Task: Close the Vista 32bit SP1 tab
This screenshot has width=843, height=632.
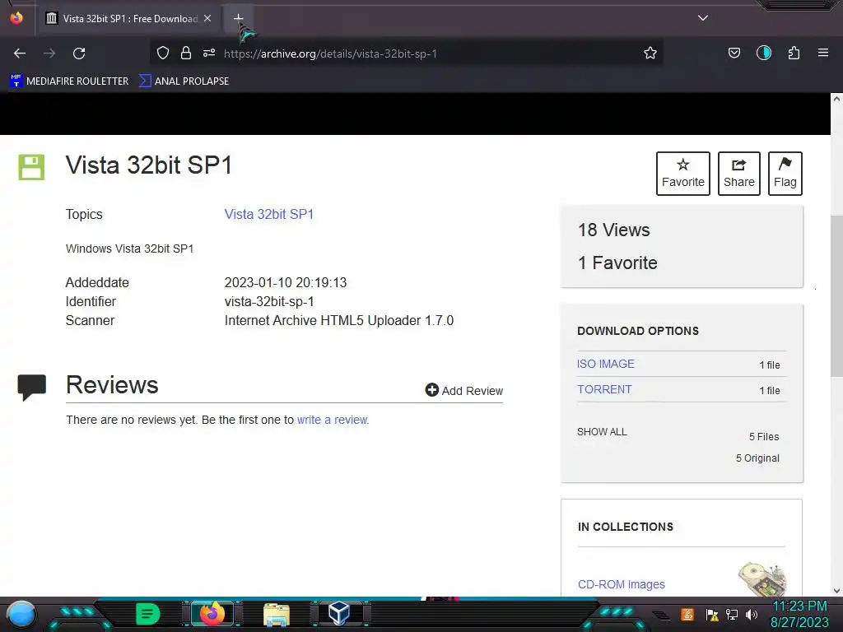Action: (207, 18)
